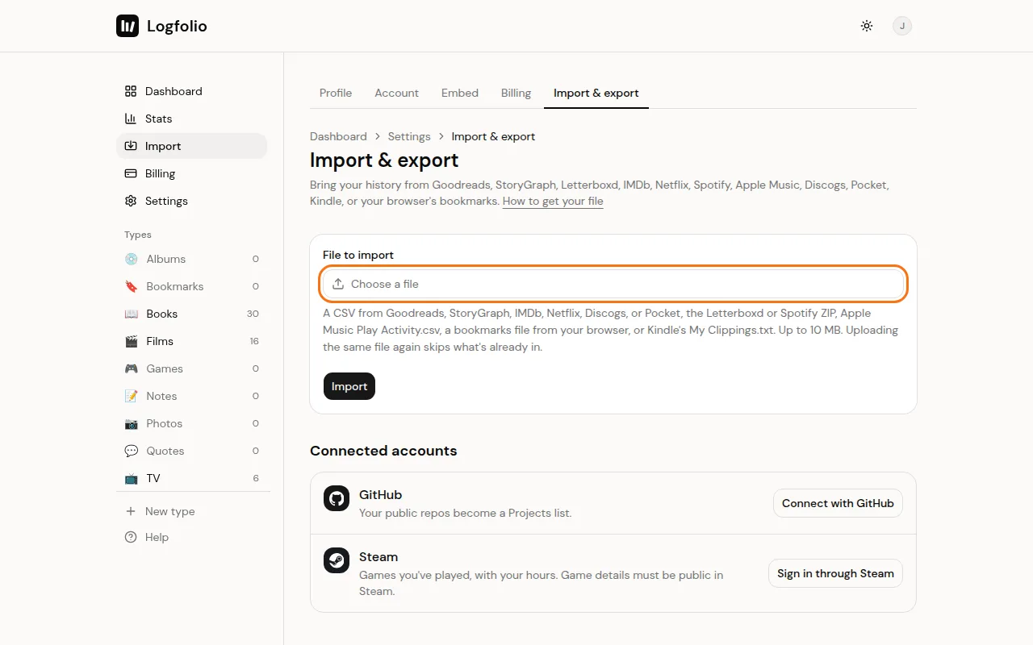Click the Types section label
Viewport: 1033px width, 645px height.
pyautogui.click(x=138, y=235)
